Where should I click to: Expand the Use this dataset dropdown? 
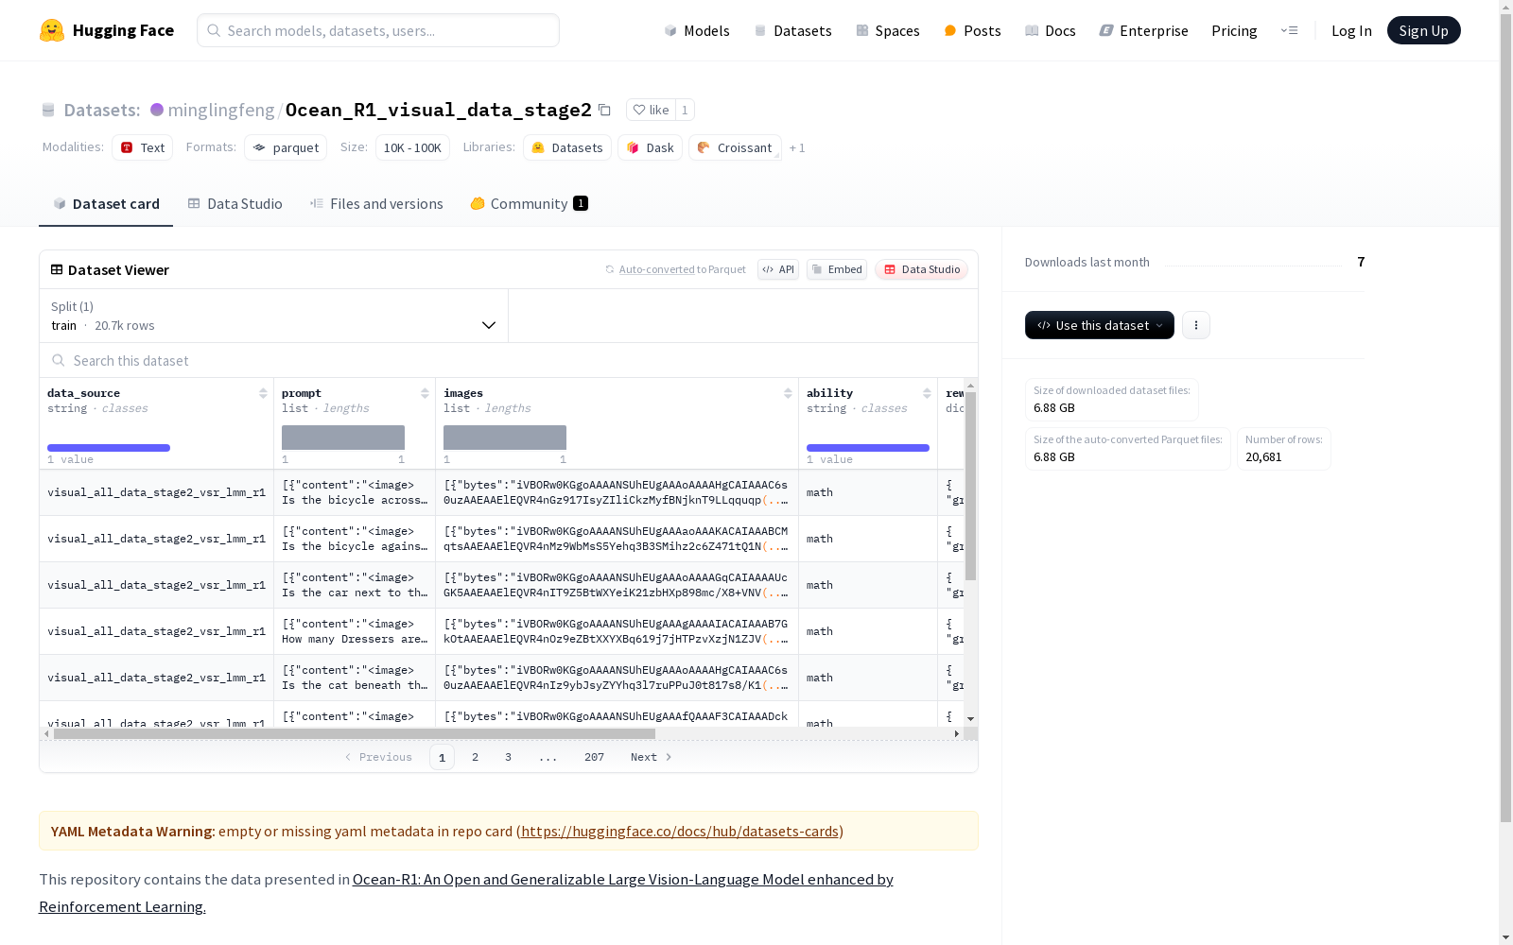pyautogui.click(x=1100, y=325)
